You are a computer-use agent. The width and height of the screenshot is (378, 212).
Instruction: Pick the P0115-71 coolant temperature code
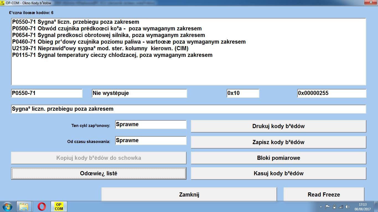click(x=112, y=55)
